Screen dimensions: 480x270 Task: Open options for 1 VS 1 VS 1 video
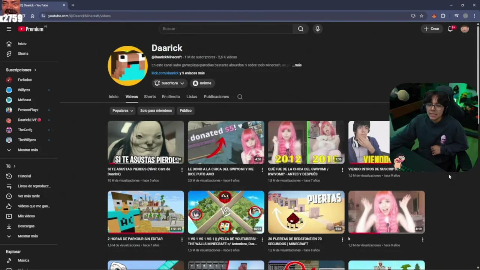pyautogui.click(x=262, y=240)
